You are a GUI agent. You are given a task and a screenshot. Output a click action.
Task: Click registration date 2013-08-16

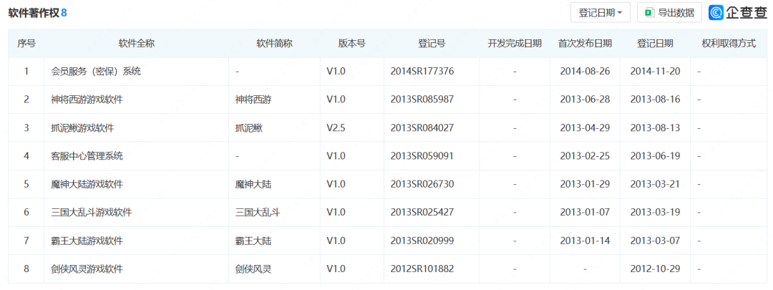coord(655,100)
